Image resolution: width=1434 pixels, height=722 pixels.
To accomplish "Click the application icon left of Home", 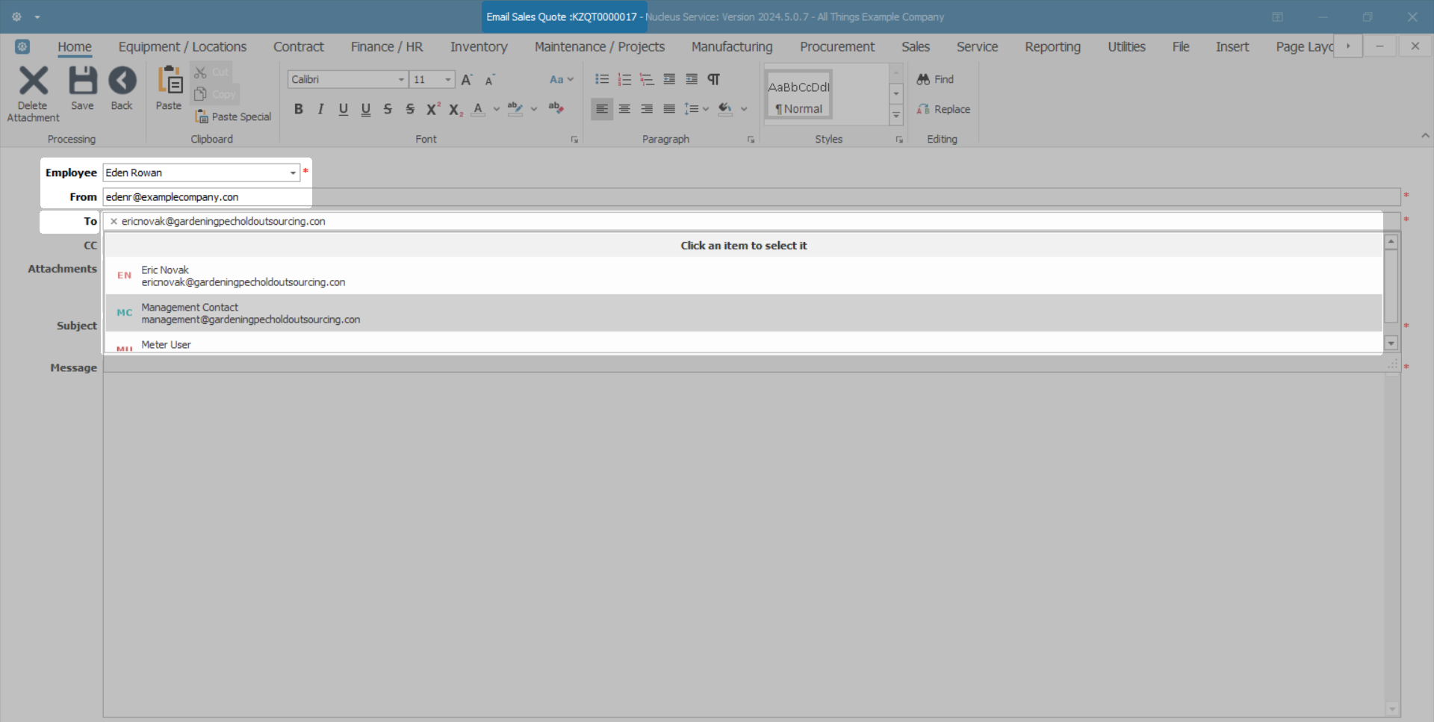I will (x=22, y=46).
